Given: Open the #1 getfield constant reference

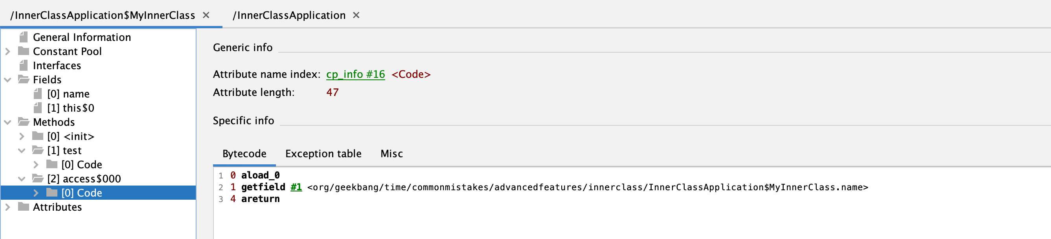Looking at the screenshot, I should [296, 187].
